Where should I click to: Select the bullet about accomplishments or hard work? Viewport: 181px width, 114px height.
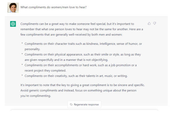[x=81, y=68]
